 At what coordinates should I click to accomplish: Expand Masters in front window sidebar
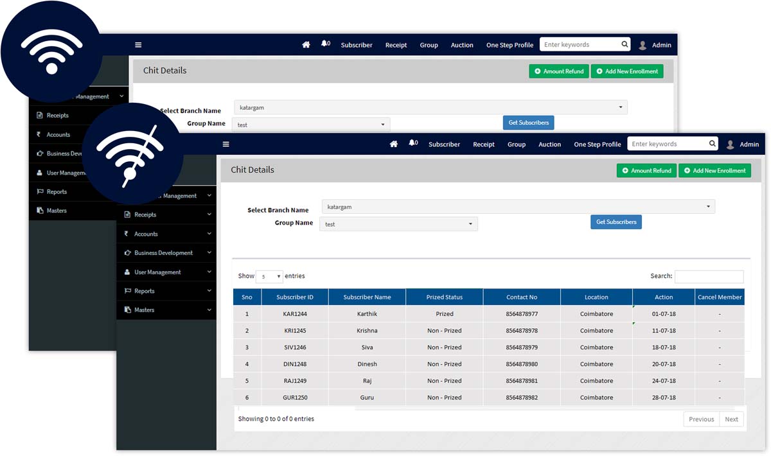pos(209,310)
